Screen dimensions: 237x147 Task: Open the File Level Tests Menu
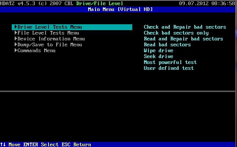click(47, 33)
